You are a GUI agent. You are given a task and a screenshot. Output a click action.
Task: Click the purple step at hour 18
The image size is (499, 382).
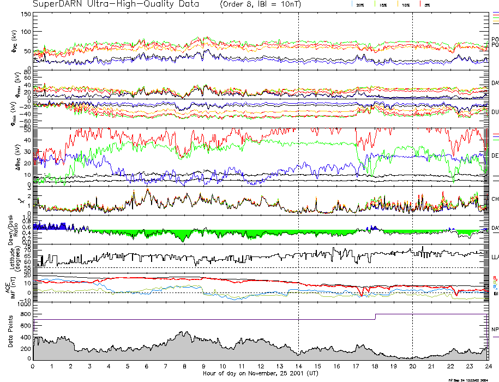(x=375, y=317)
